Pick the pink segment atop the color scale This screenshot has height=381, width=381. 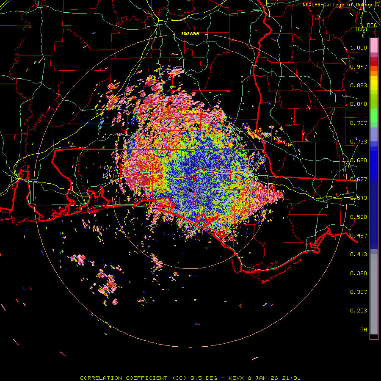[x=374, y=45]
